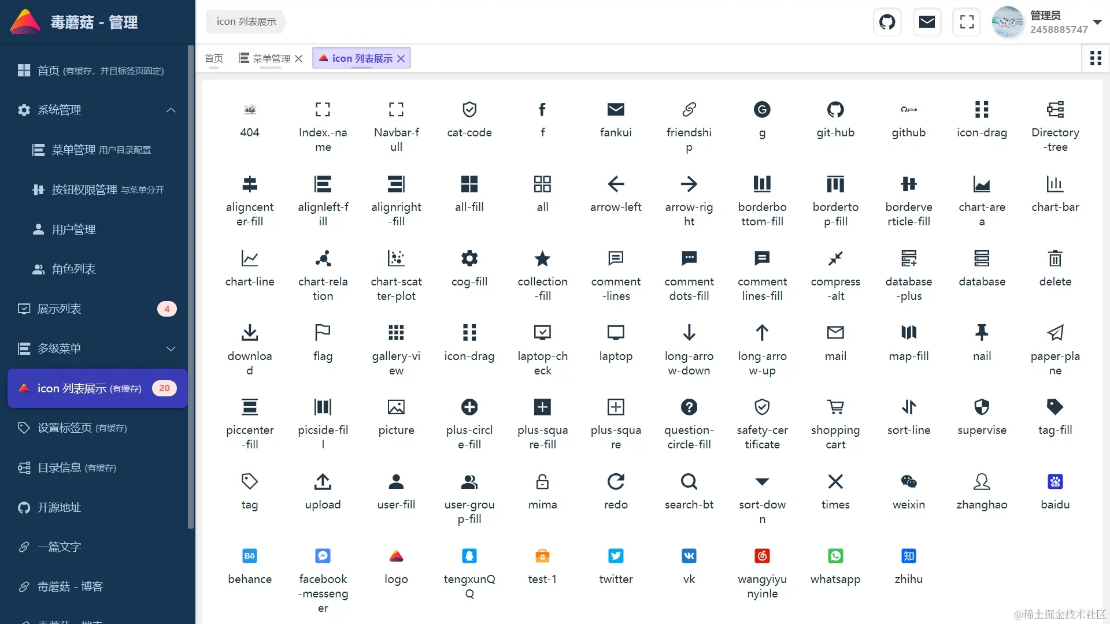Select the chart-area icon
The width and height of the screenshot is (1110, 624).
click(x=982, y=184)
